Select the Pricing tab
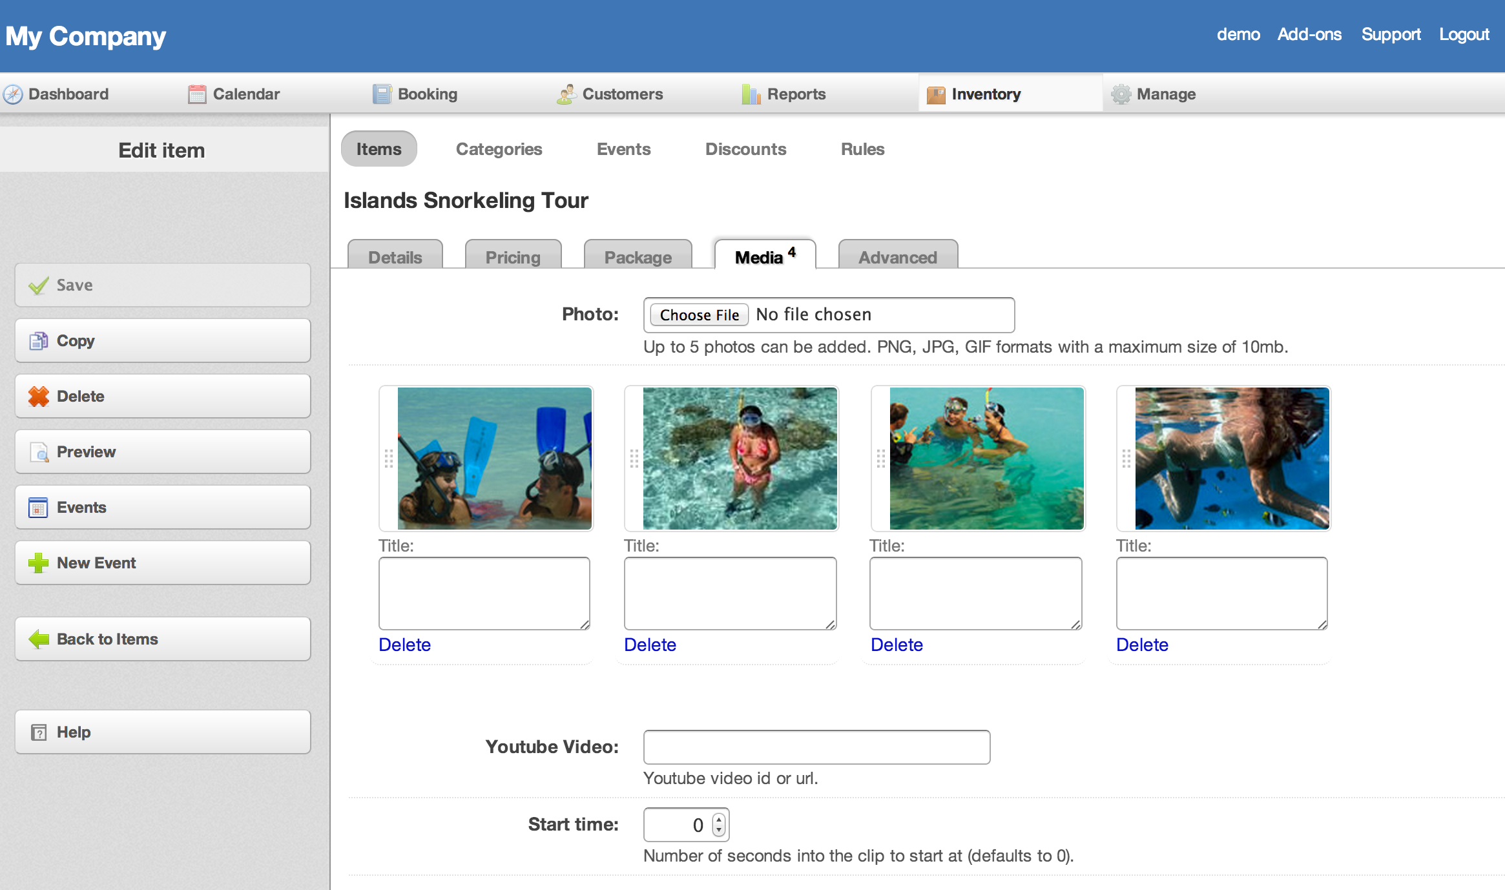Viewport: 1505px width, 890px height. pyautogui.click(x=514, y=256)
